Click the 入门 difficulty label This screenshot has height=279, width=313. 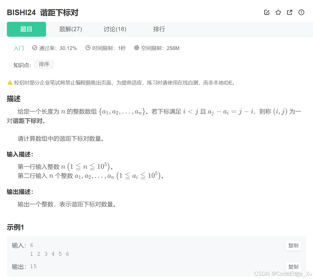tap(18, 48)
